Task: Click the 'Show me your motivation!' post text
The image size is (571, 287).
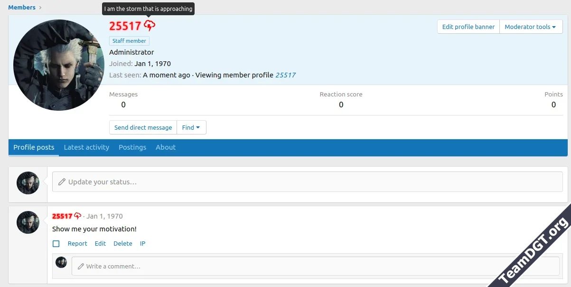Action: (94, 229)
